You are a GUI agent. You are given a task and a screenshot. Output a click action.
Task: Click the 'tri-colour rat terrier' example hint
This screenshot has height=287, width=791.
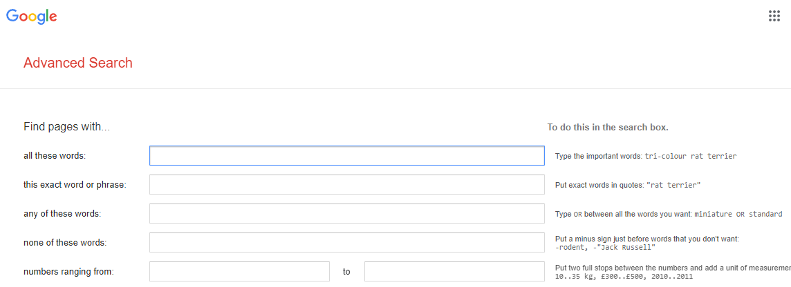(691, 156)
